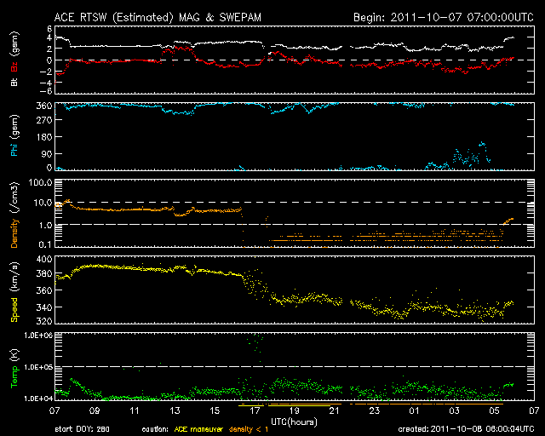545x436 pixels.
Task: Click the red 'Bz' axis label
Action: [x=14, y=66]
